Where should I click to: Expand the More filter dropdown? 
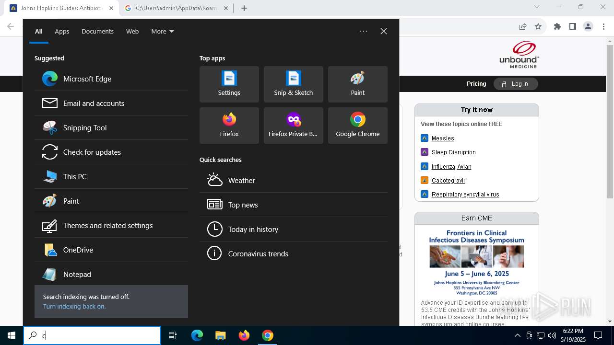pos(163,31)
